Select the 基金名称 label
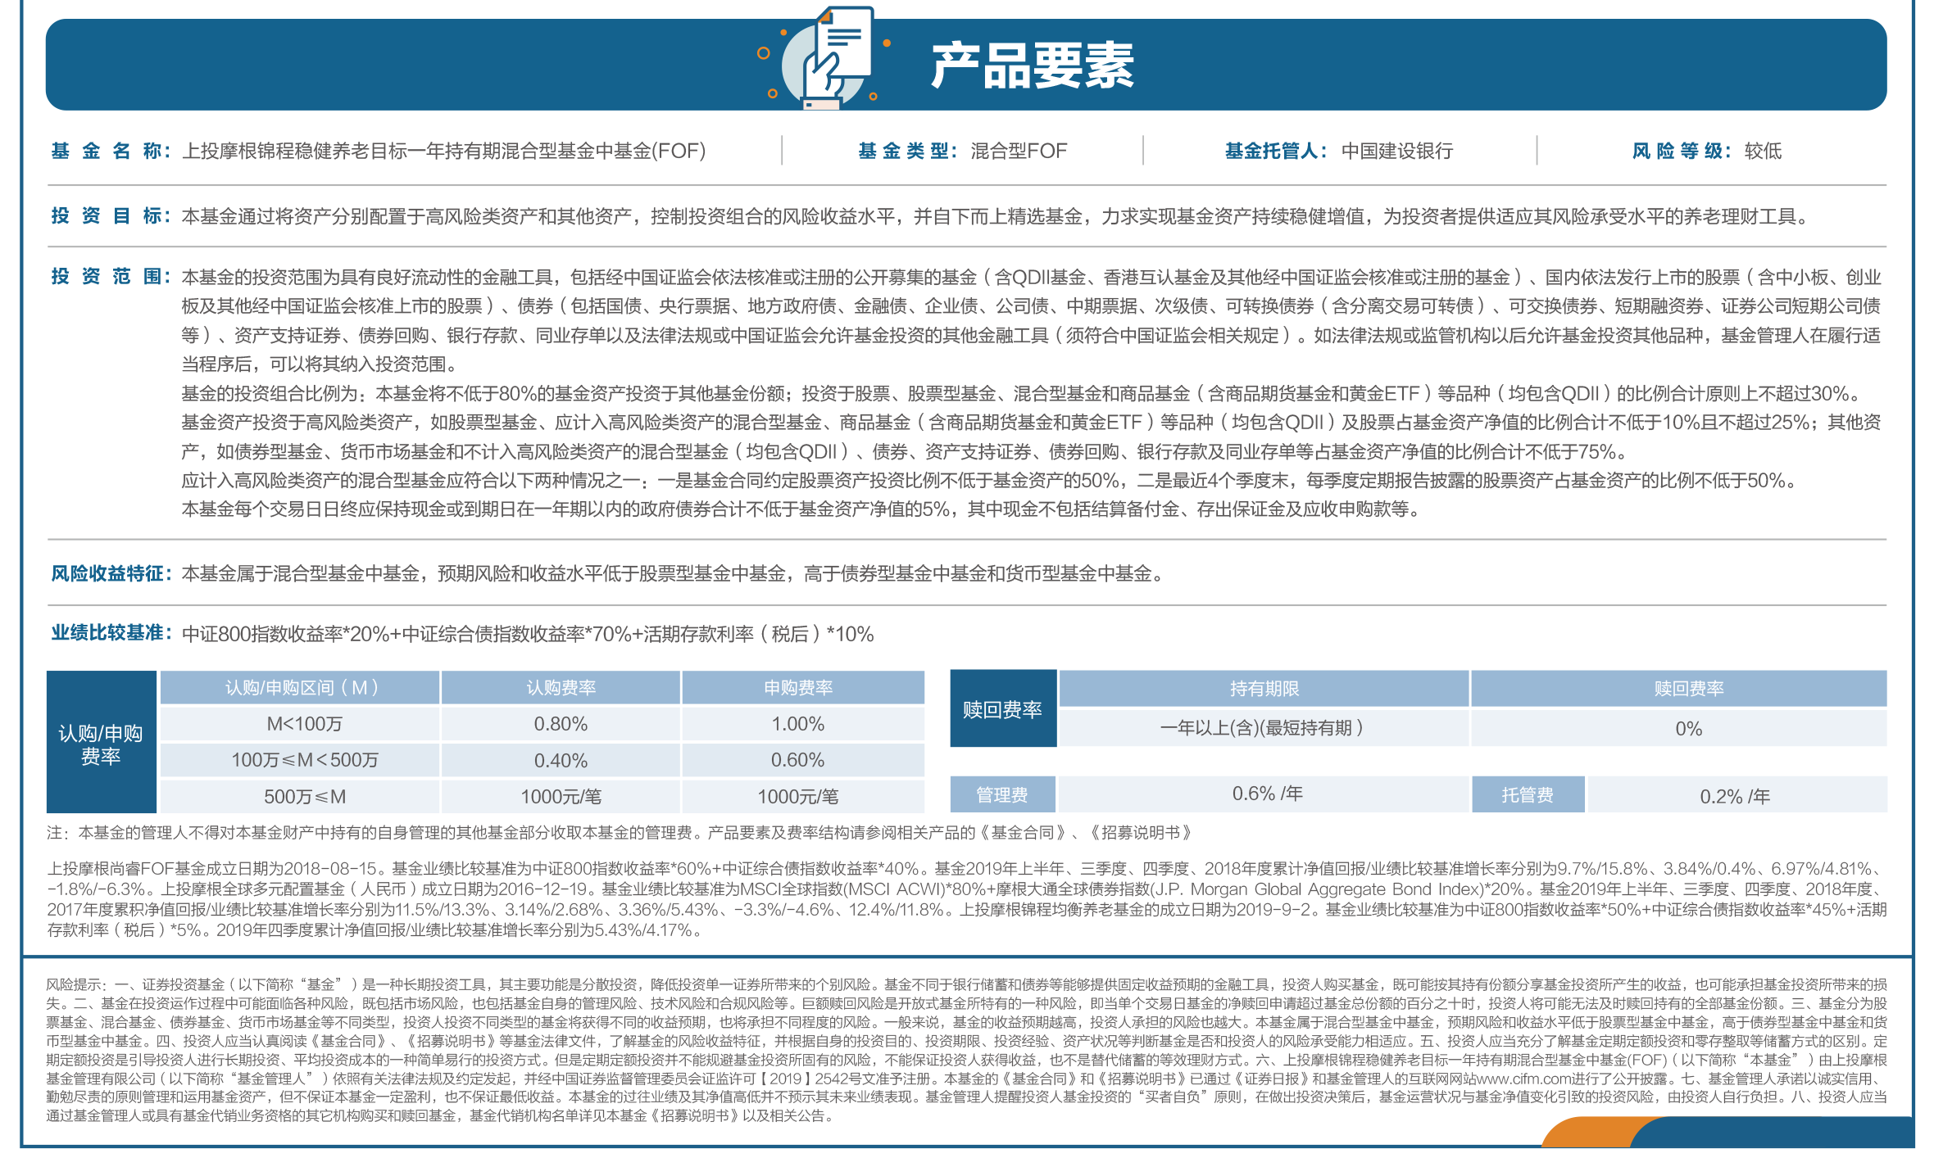This screenshot has height=1167, width=1934. pos(111,151)
